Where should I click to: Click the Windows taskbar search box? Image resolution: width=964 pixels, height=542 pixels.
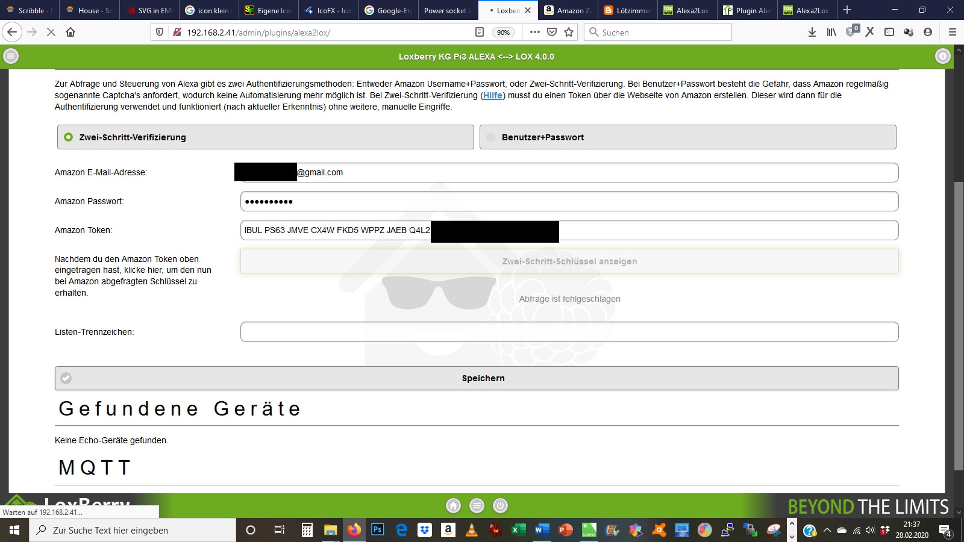tap(133, 530)
